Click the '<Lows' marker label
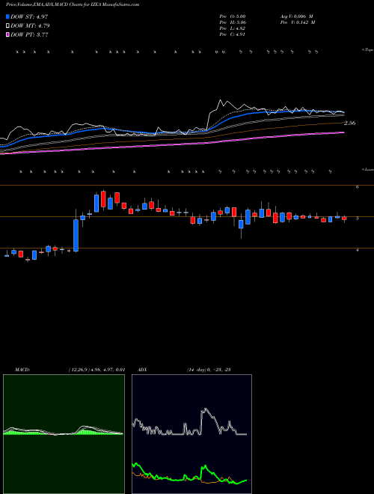This screenshot has width=374, height=494. (x=368, y=169)
